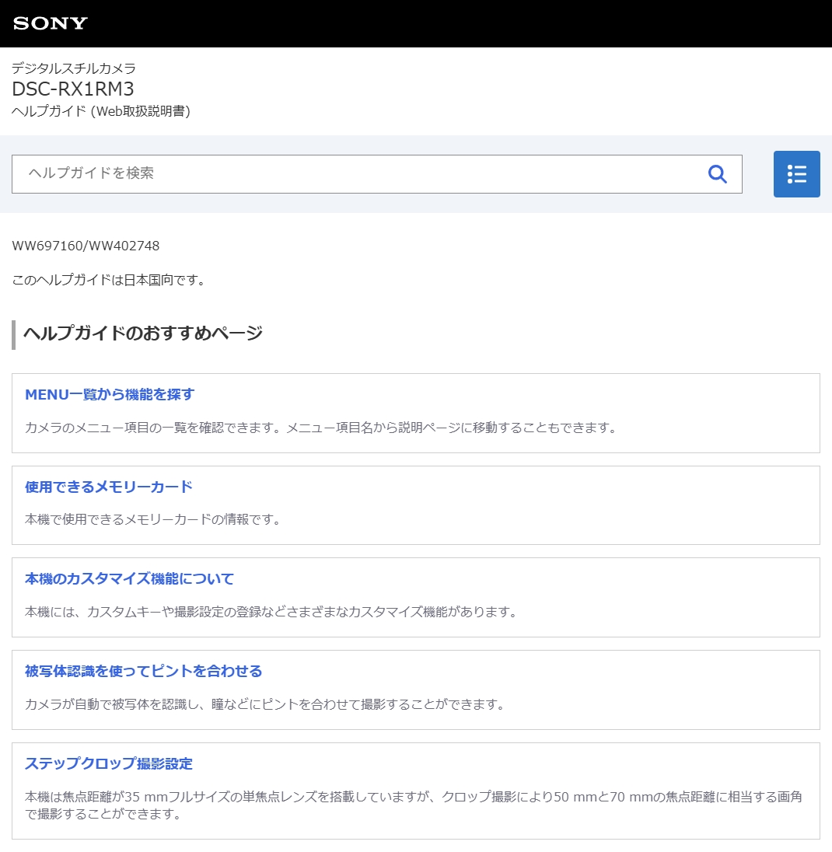
Task: Open ステップクロップ撮影設定 link
Action: [x=109, y=763]
